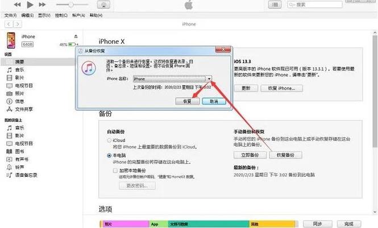Click the rewind playback button
The height and width of the screenshot is (228, 378).
[x=17, y=5]
